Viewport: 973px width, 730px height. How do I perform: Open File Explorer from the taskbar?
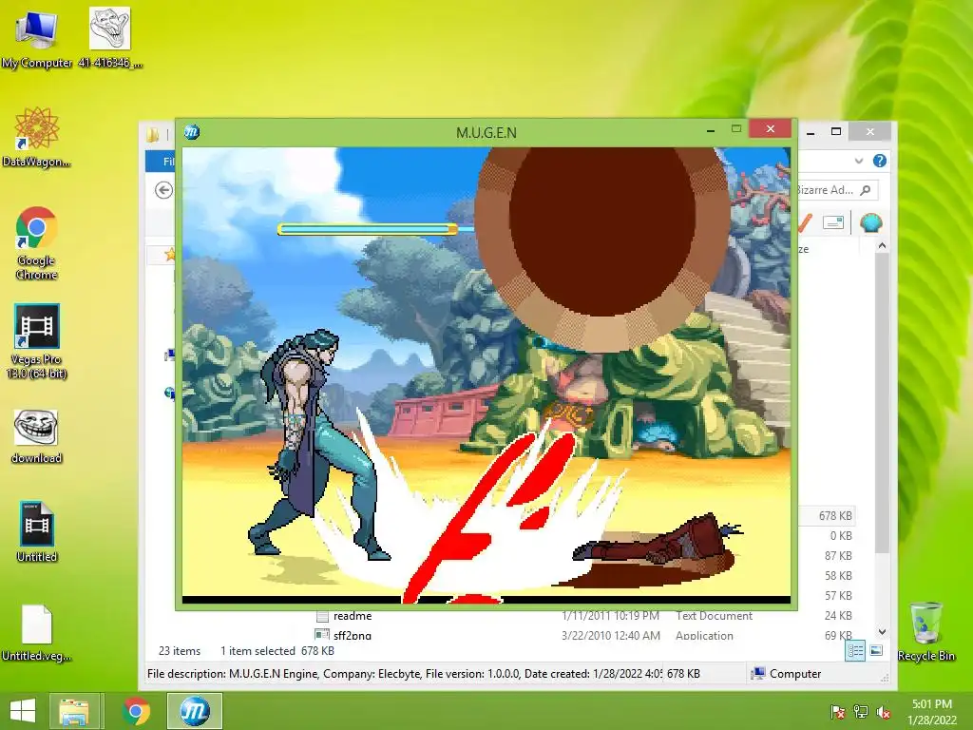coord(74,711)
